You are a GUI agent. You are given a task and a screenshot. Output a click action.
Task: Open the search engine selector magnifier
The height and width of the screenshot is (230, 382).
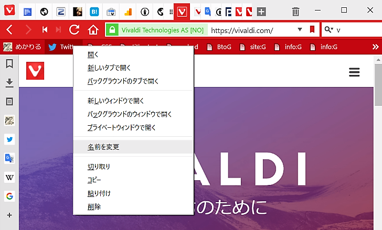pyautogui.click(x=328, y=30)
